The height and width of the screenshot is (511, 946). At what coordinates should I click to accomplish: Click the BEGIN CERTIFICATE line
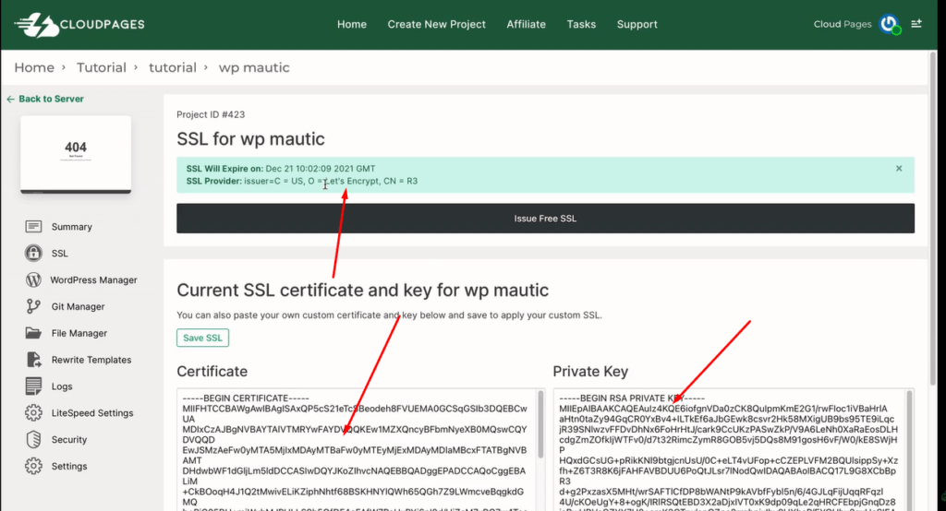(x=246, y=398)
